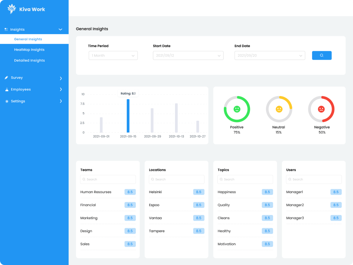Screen dimensions: 353x265
Task: Open the Start Date dropdown
Action: 188,56
